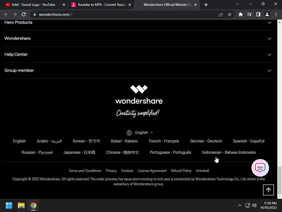
Task: Choose Korean language option
Action: click(86, 141)
